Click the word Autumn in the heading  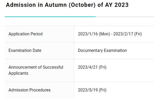(x=56, y=5)
